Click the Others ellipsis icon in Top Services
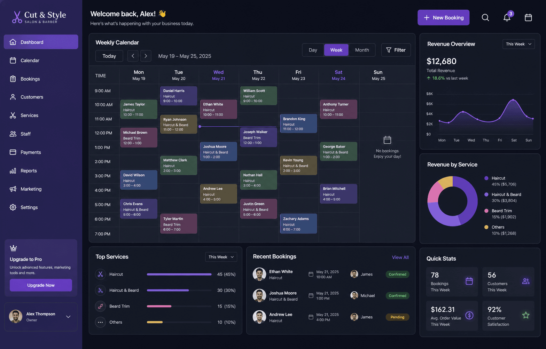The image size is (546, 349). point(100,322)
